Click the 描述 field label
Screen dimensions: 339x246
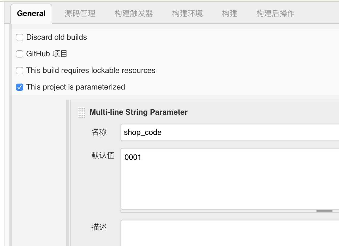click(x=99, y=227)
